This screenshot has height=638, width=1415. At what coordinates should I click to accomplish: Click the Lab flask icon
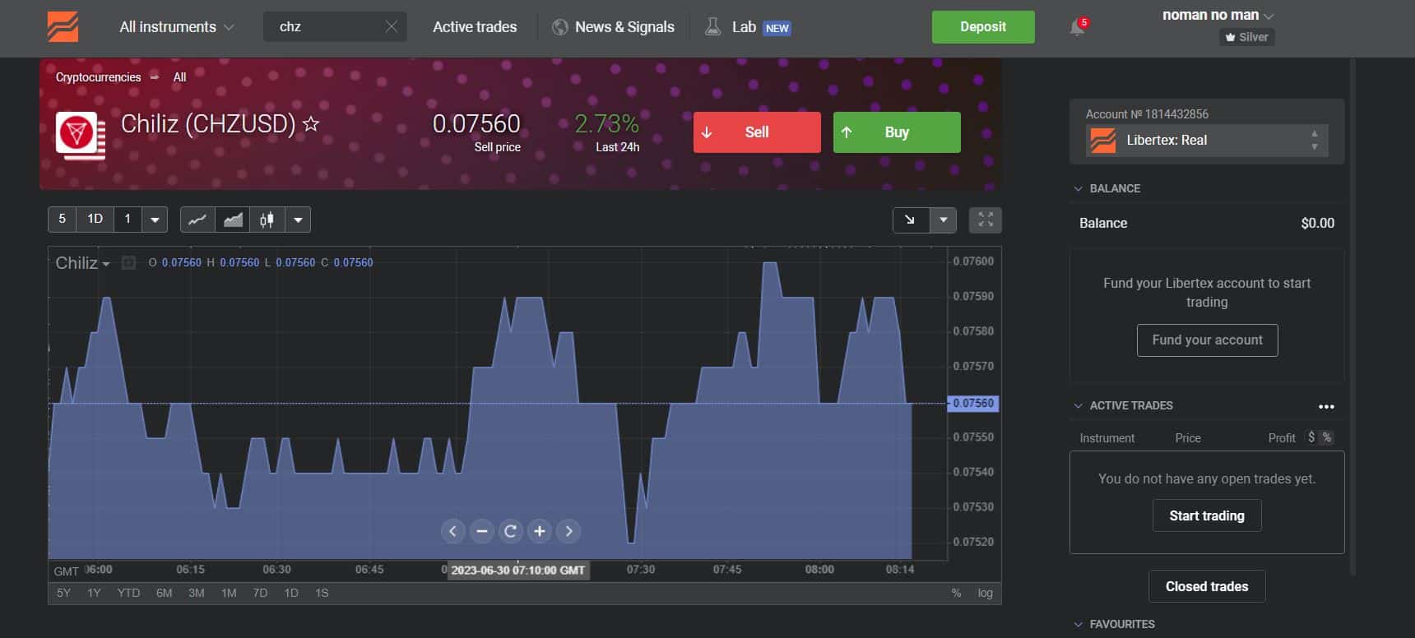point(712,27)
